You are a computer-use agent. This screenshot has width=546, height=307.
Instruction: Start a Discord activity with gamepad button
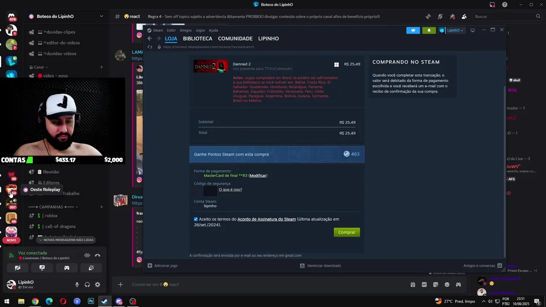click(x=67, y=268)
